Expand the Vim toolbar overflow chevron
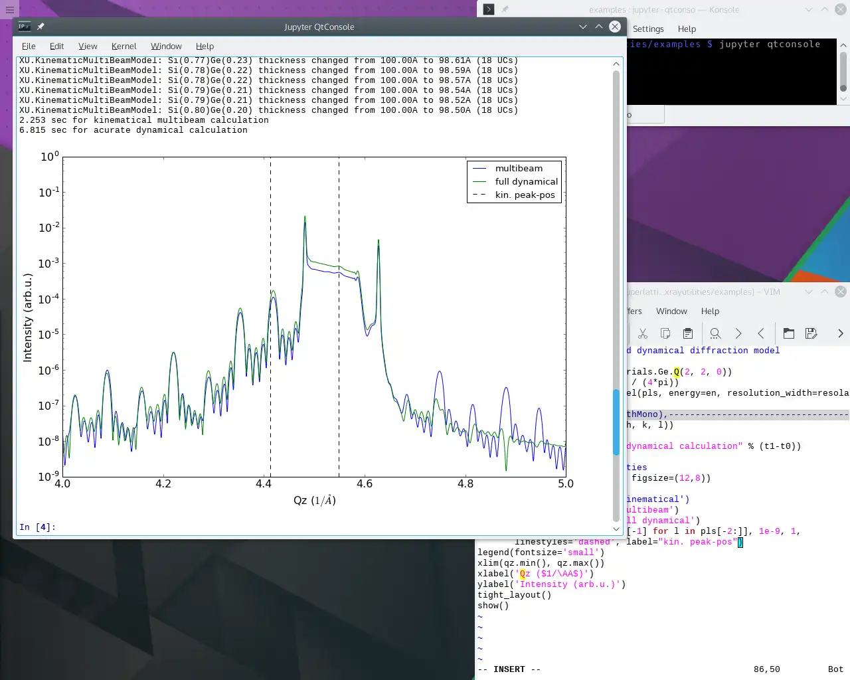Image resolution: width=850 pixels, height=680 pixels. 840,333
